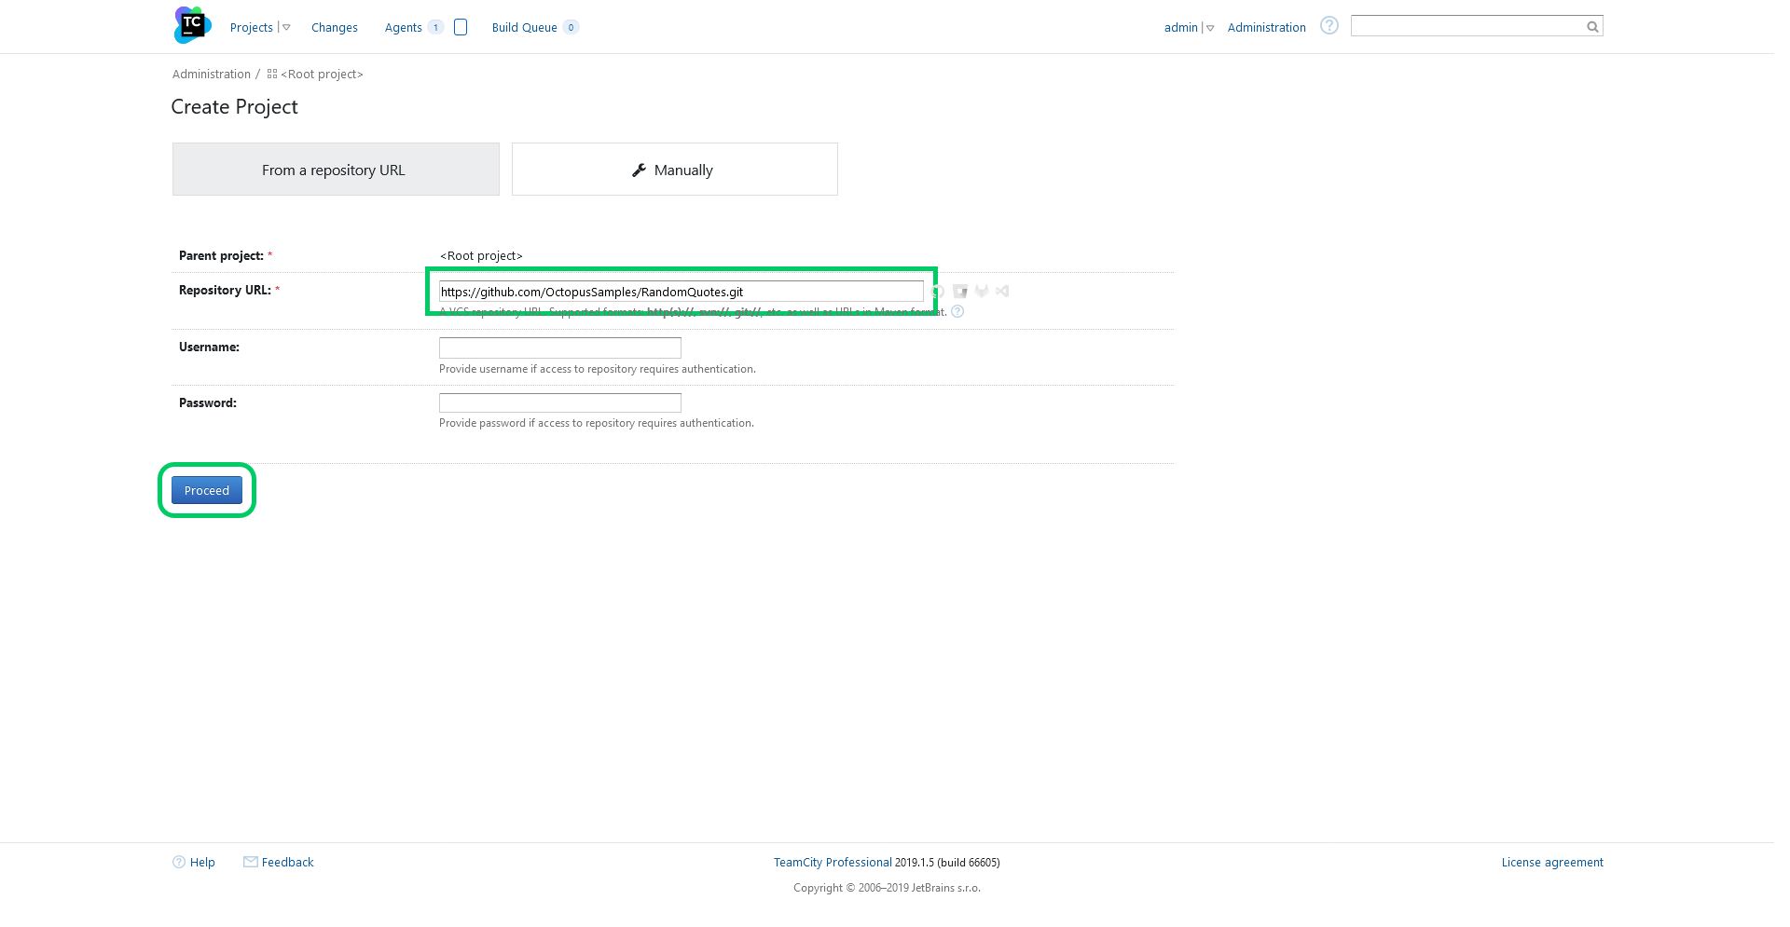Image resolution: width=1790 pixels, height=927 pixels.
Task: Click the Build Queue count badge
Action: point(571,28)
